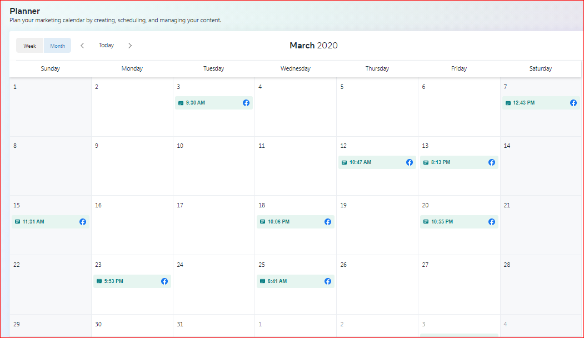Click Facebook icon on 10:55 PM post

pyautogui.click(x=492, y=222)
